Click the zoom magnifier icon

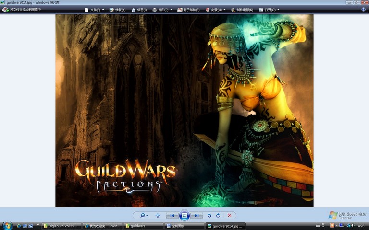pyautogui.click(x=142, y=215)
